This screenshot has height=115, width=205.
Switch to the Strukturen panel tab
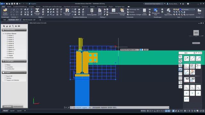coord(8,106)
